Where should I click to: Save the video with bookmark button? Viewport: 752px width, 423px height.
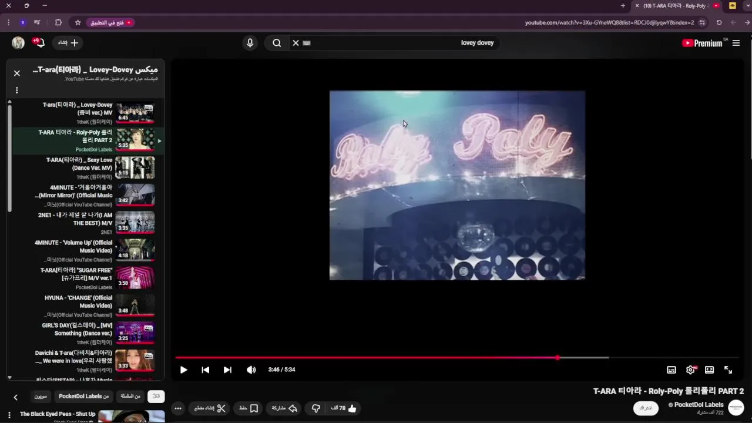click(x=249, y=408)
